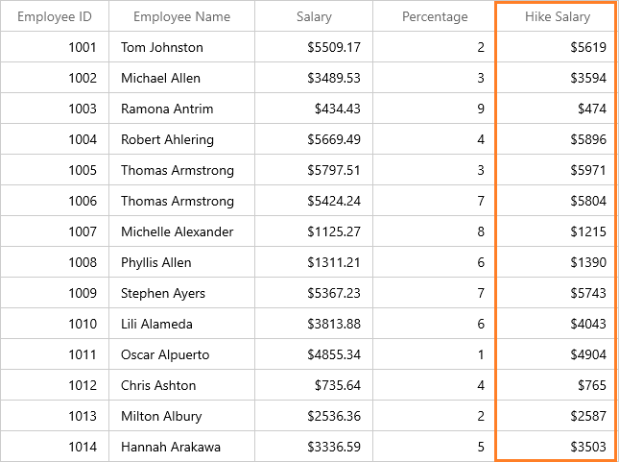Click Chris Ashton's salary $735.64
Viewport: 619px width, 462px height.
pos(337,385)
